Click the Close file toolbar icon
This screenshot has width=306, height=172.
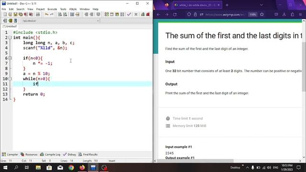click(25, 14)
